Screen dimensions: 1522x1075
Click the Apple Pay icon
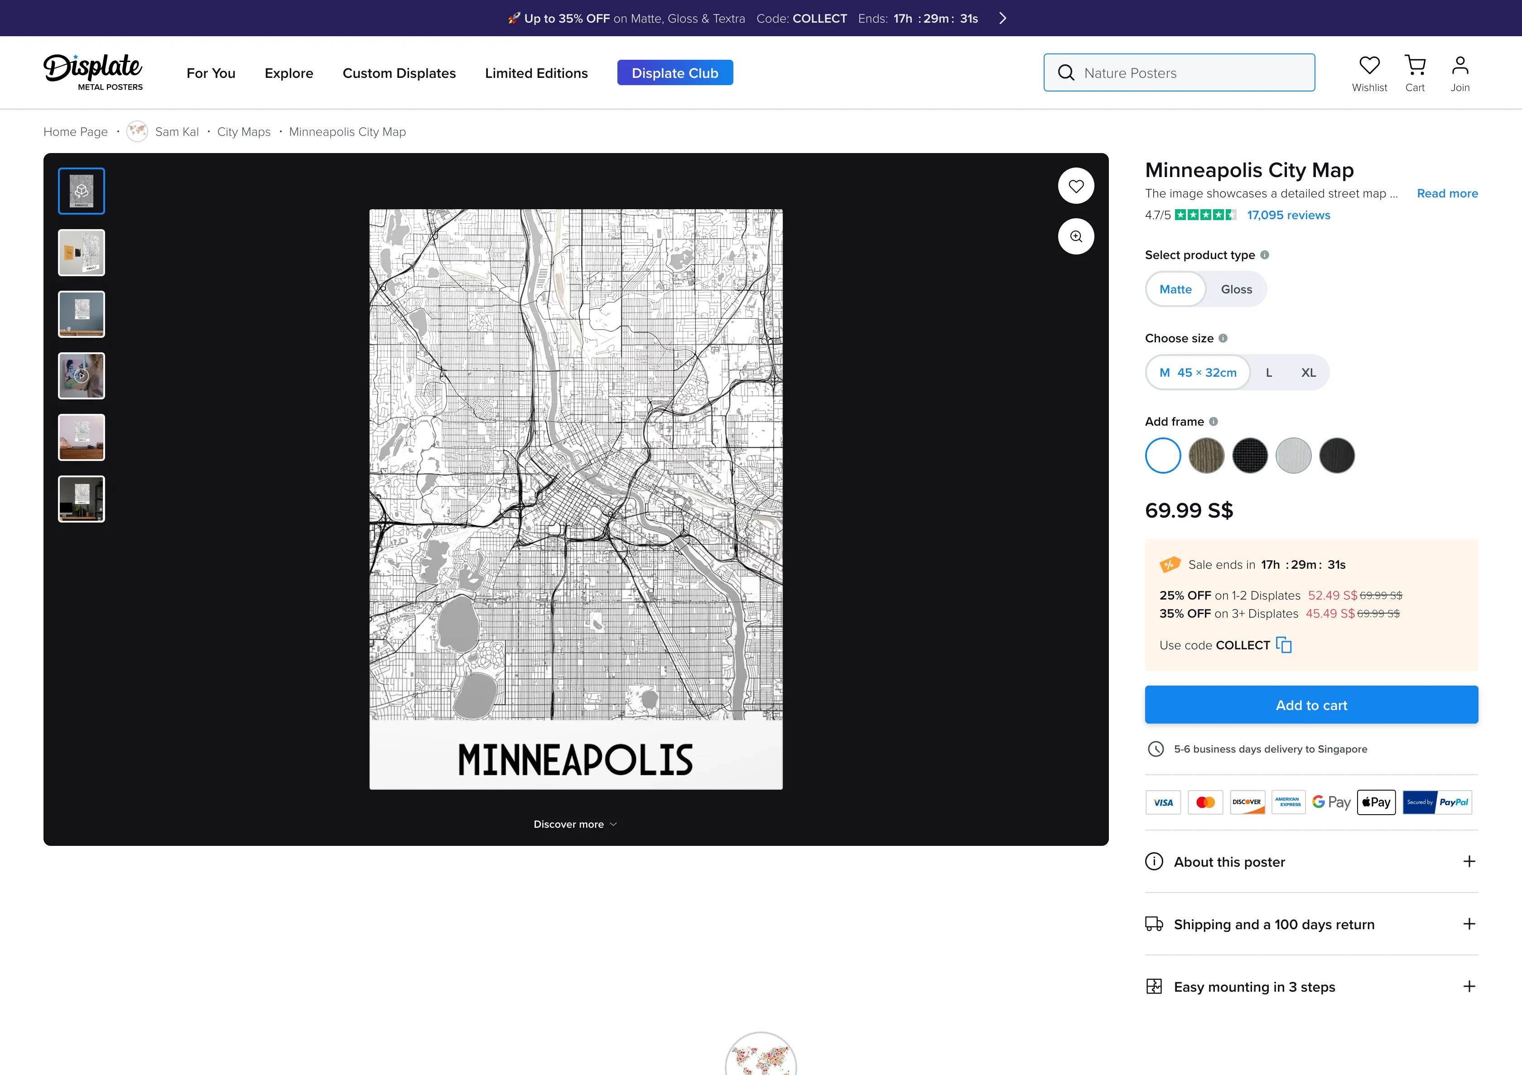click(x=1376, y=802)
